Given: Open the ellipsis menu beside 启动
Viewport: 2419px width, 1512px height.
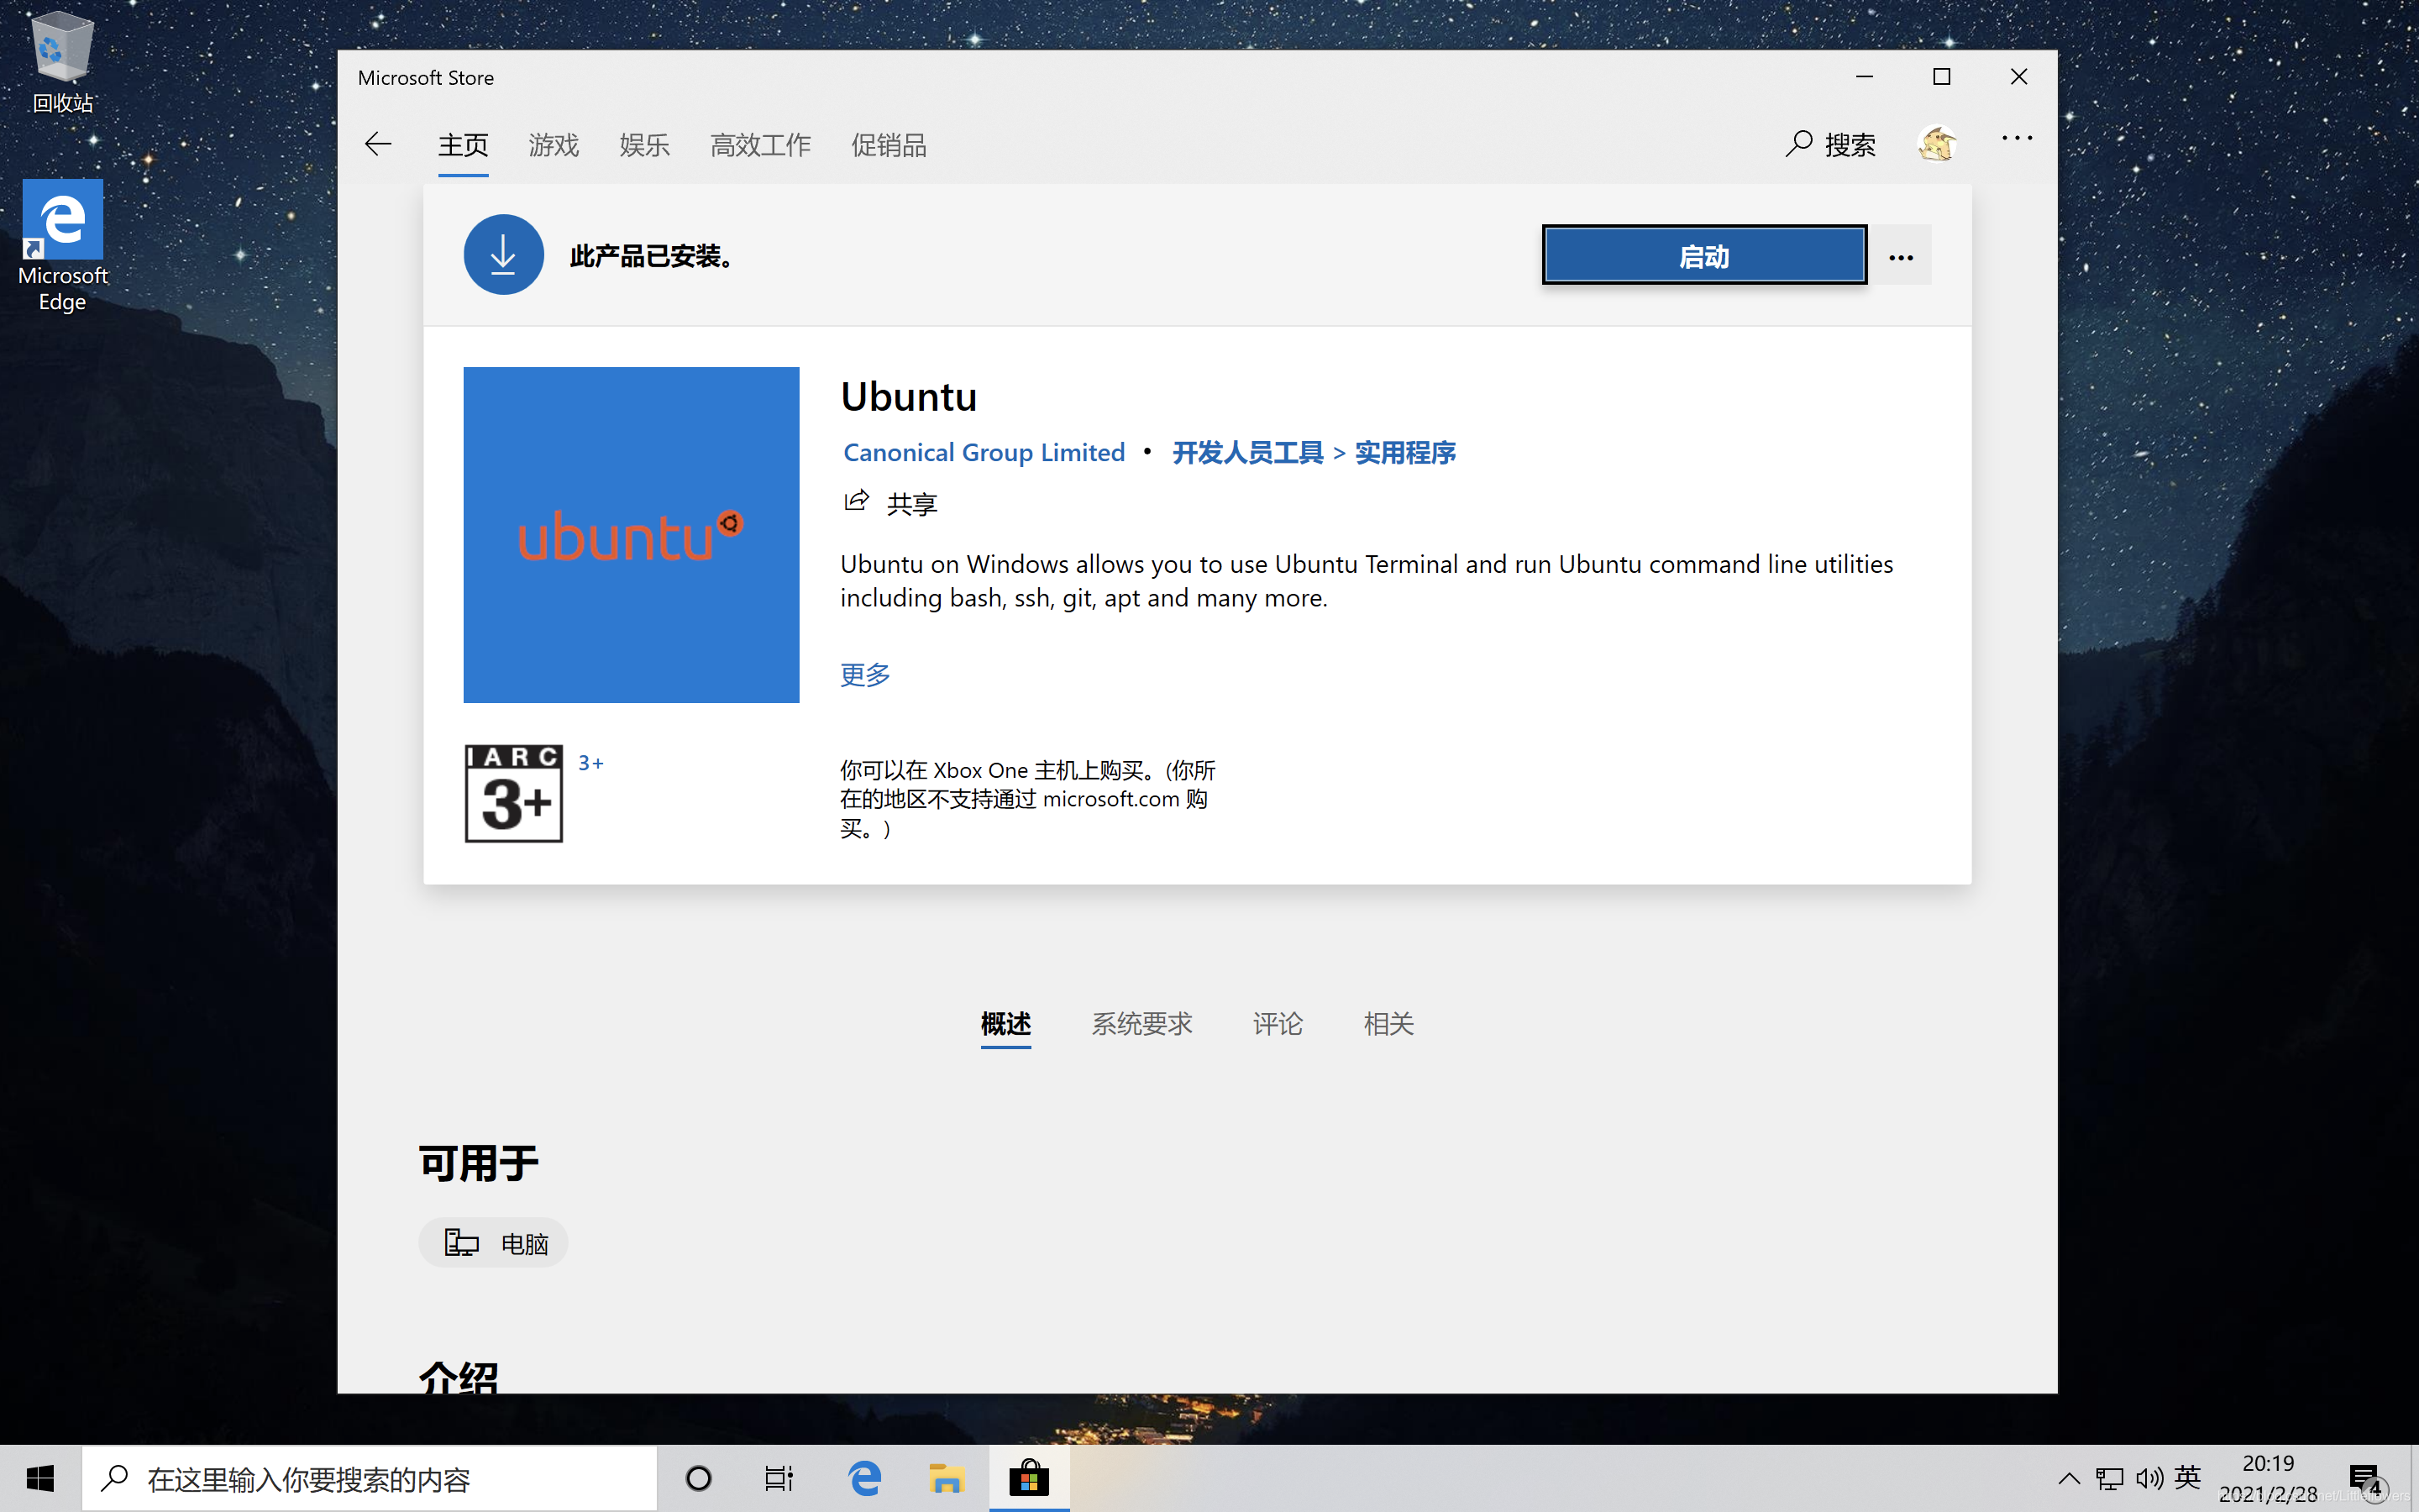Looking at the screenshot, I should pyautogui.click(x=1902, y=257).
